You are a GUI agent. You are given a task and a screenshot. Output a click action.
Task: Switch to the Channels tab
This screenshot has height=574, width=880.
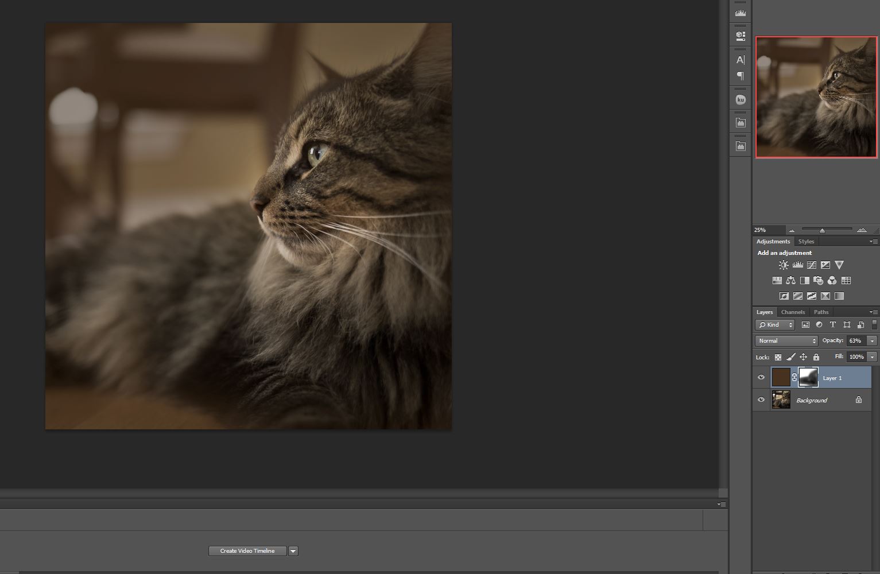[x=793, y=312]
